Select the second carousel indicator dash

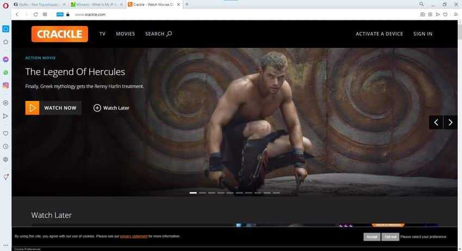(202, 193)
